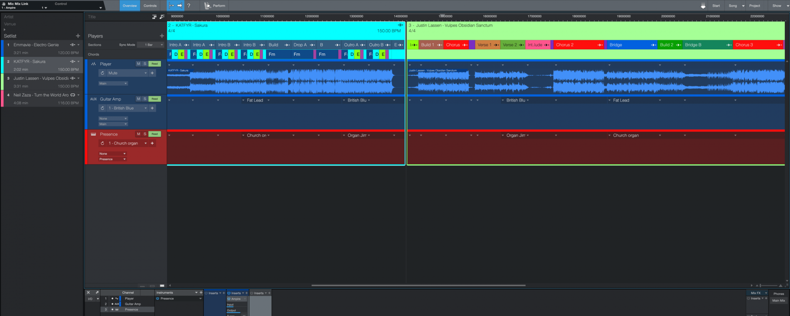The height and width of the screenshot is (316, 790).
Task: Click the Chorus 2 section marker
Action: pos(565,45)
